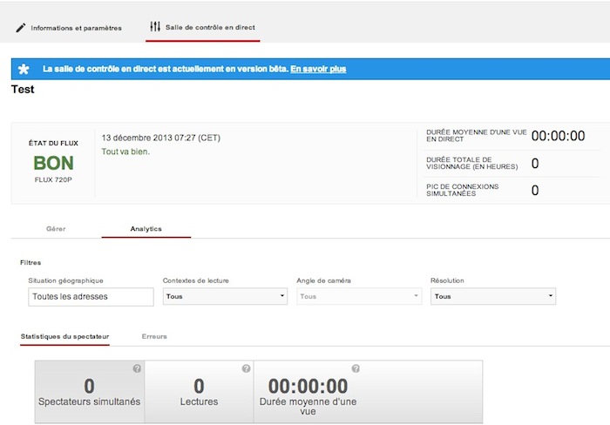Select the Analytics tab
The height and width of the screenshot is (425, 610).
tap(146, 229)
